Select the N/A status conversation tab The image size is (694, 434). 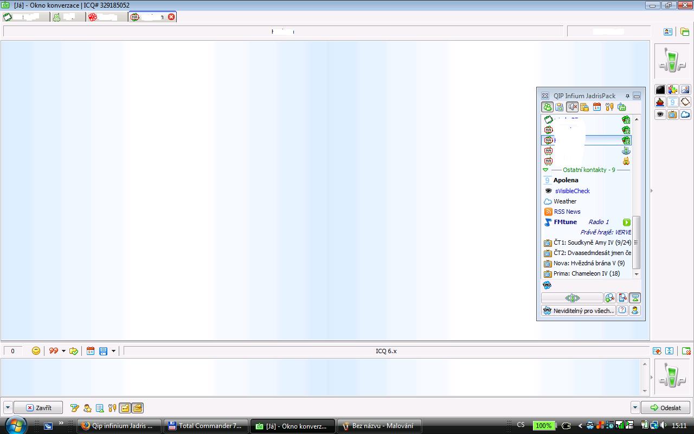152,17
